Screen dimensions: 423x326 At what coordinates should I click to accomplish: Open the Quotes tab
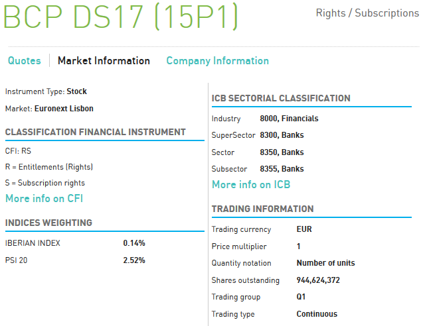[24, 61]
